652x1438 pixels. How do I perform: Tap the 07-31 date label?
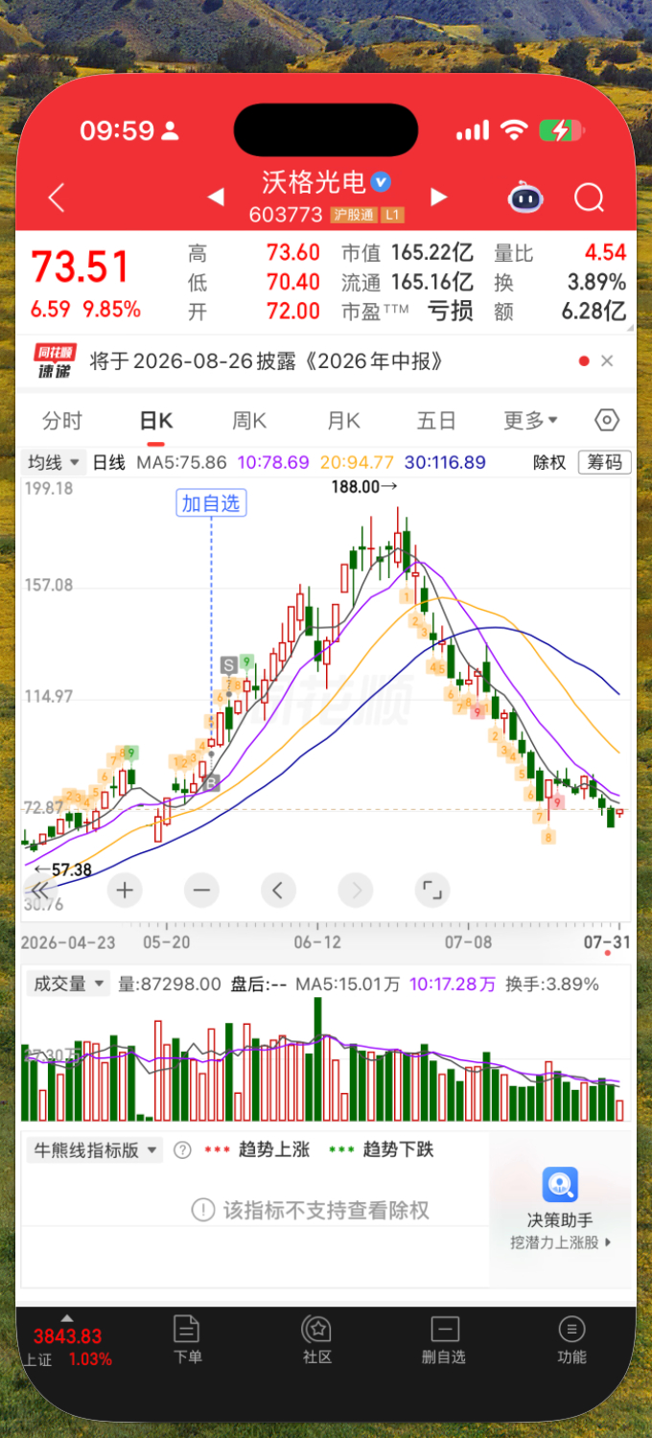pos(608,942)
